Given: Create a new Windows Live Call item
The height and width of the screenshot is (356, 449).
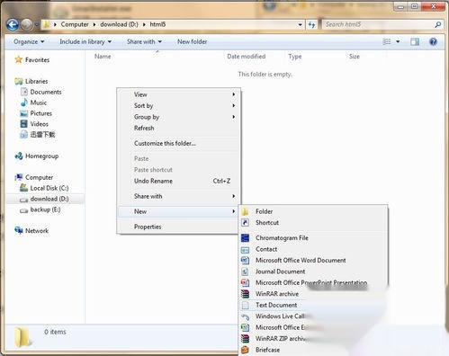Looking at the screenshot, I should pos(280,316).
